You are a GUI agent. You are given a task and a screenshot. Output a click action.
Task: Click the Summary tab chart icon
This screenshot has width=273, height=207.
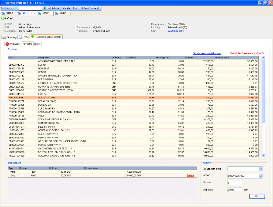[4, 37]
